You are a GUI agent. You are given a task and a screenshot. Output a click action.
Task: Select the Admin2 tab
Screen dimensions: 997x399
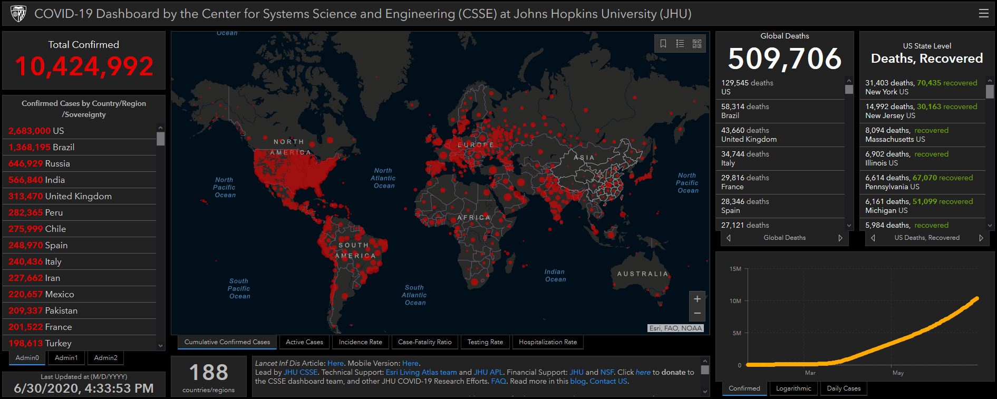[x=106, y=358]
